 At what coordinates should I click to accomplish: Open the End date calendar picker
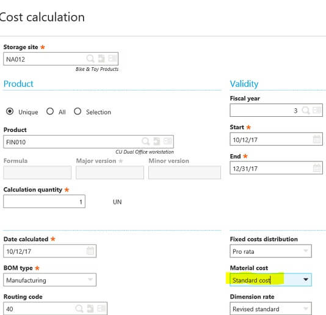click(x=317, y=168)
